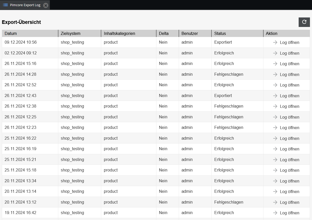Open log for 20.11.2024 13:12 export
Viewport: 312px width, 220px height.
tap(286, 202)
